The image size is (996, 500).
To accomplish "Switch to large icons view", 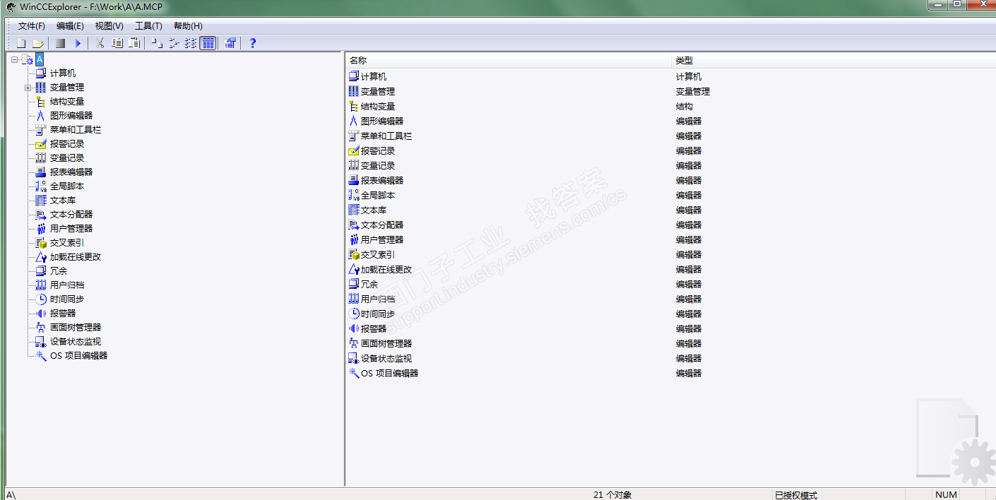I will pos(157,43).
